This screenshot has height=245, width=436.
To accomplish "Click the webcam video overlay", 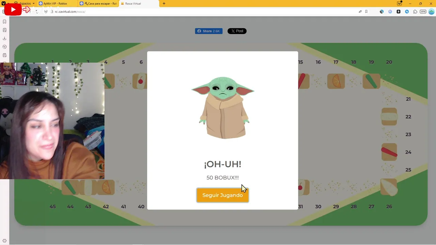I will click(x=52, y=121).
